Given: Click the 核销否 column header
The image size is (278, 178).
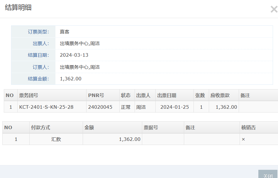Looking at the screenshot, I should point(248,128).
